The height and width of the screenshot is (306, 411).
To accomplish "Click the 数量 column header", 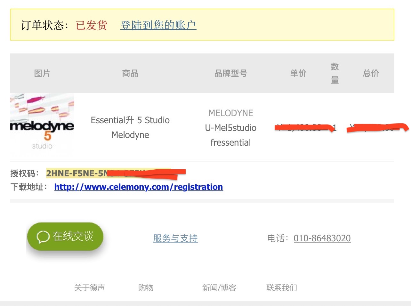I will click(335, 73).
